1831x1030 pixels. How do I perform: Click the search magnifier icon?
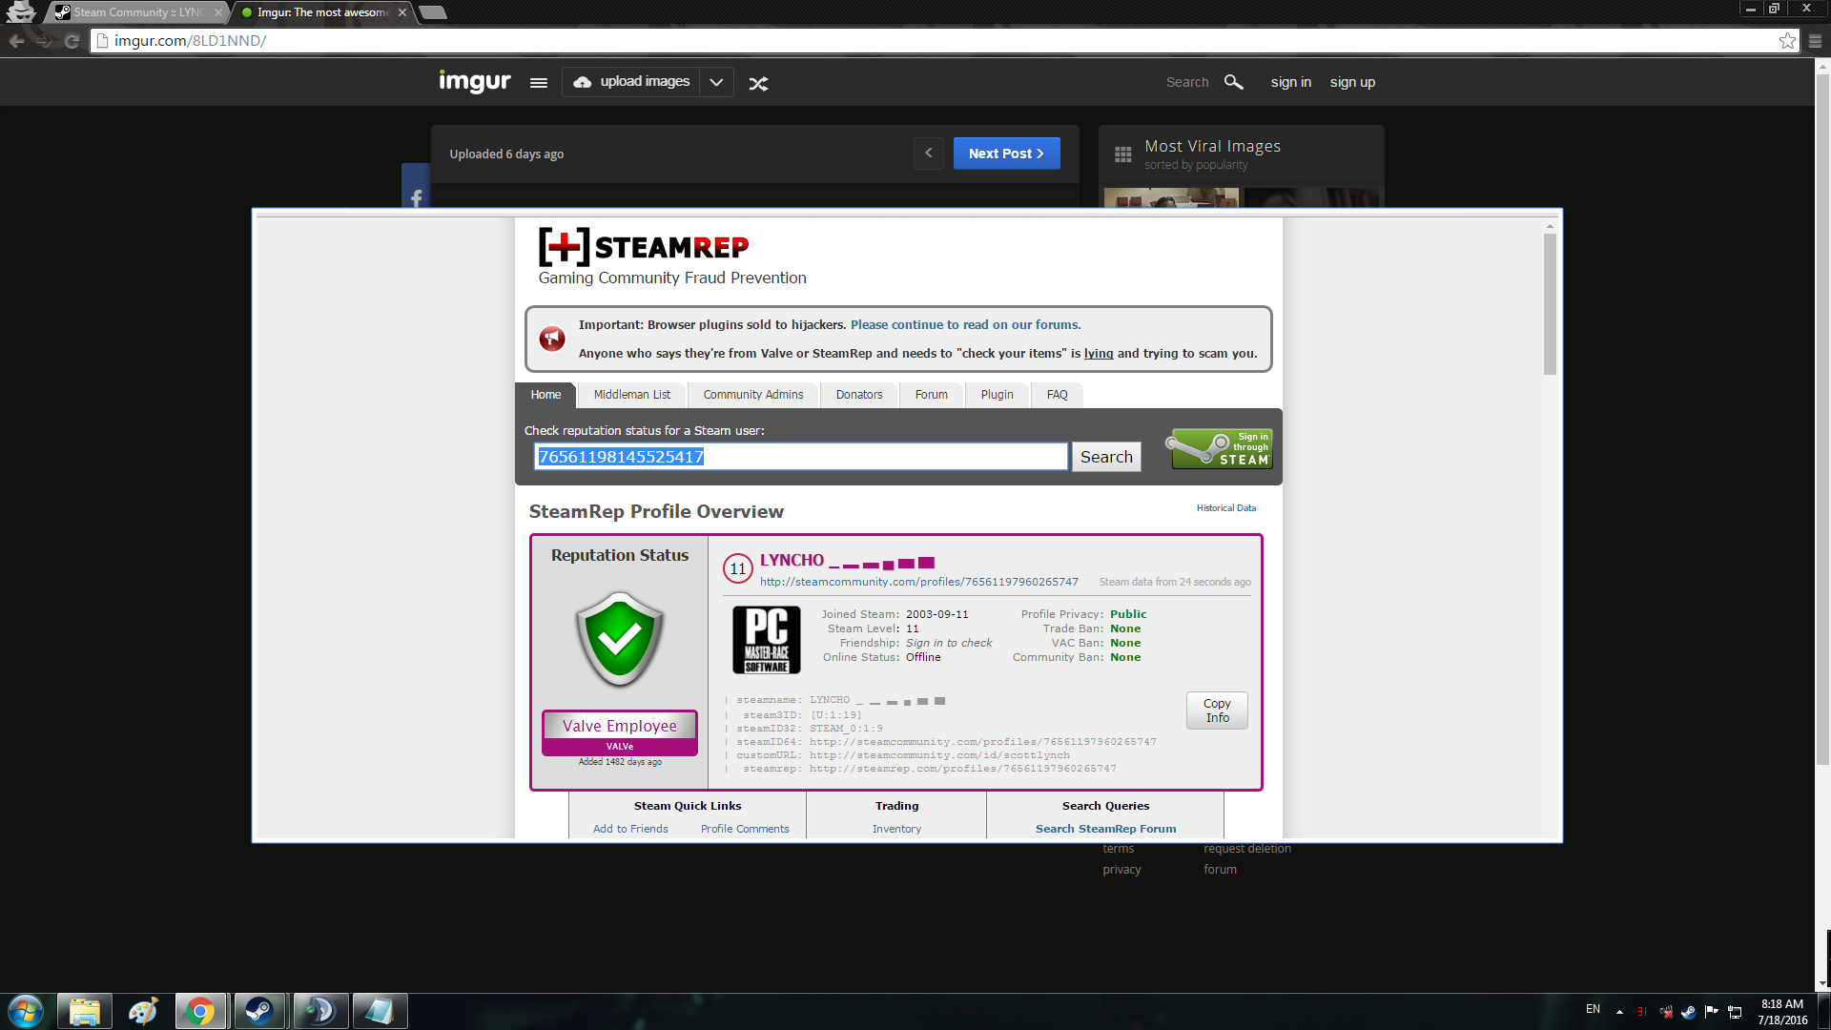pos(1233,82)
